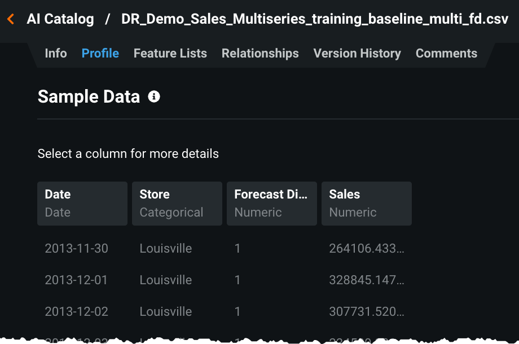Go to the Relationships tab
The width and height of the screenshot is (519, 344).
point(260,54)
